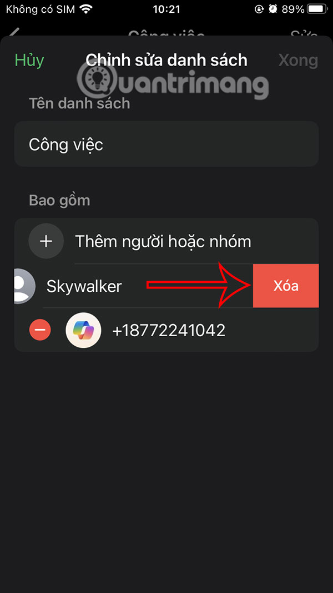Tap the +18772241042 phone number entry
The width and height of the screenshot is (333, 593).
coord(169,331)
